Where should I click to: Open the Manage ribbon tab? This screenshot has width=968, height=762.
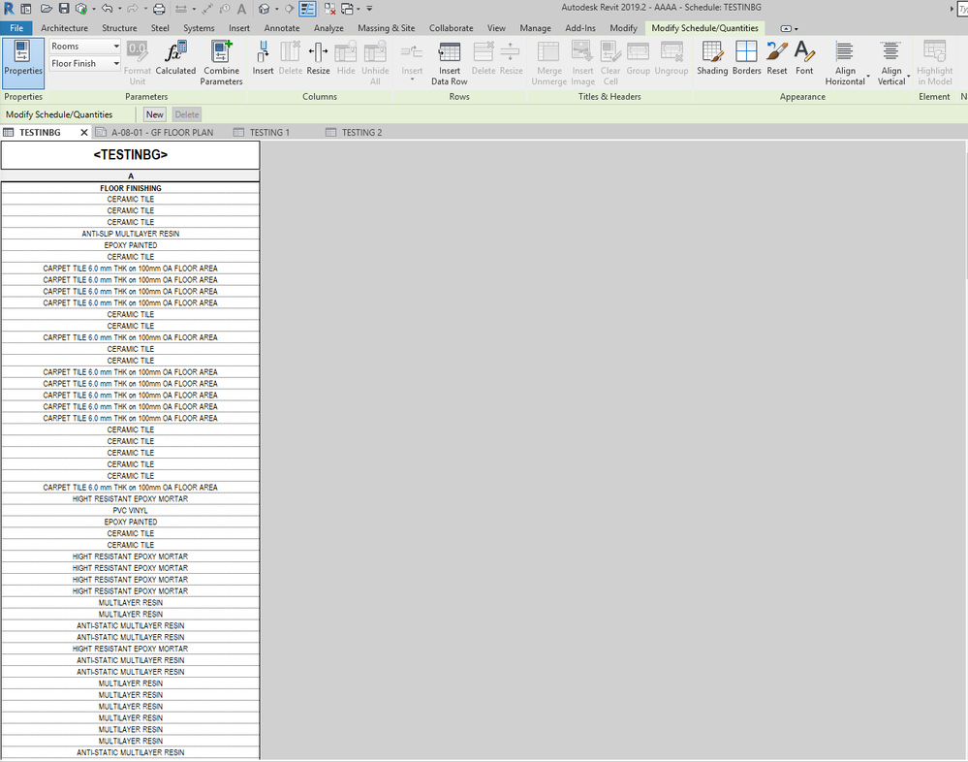pyautogui.click(x=535, y=28)
